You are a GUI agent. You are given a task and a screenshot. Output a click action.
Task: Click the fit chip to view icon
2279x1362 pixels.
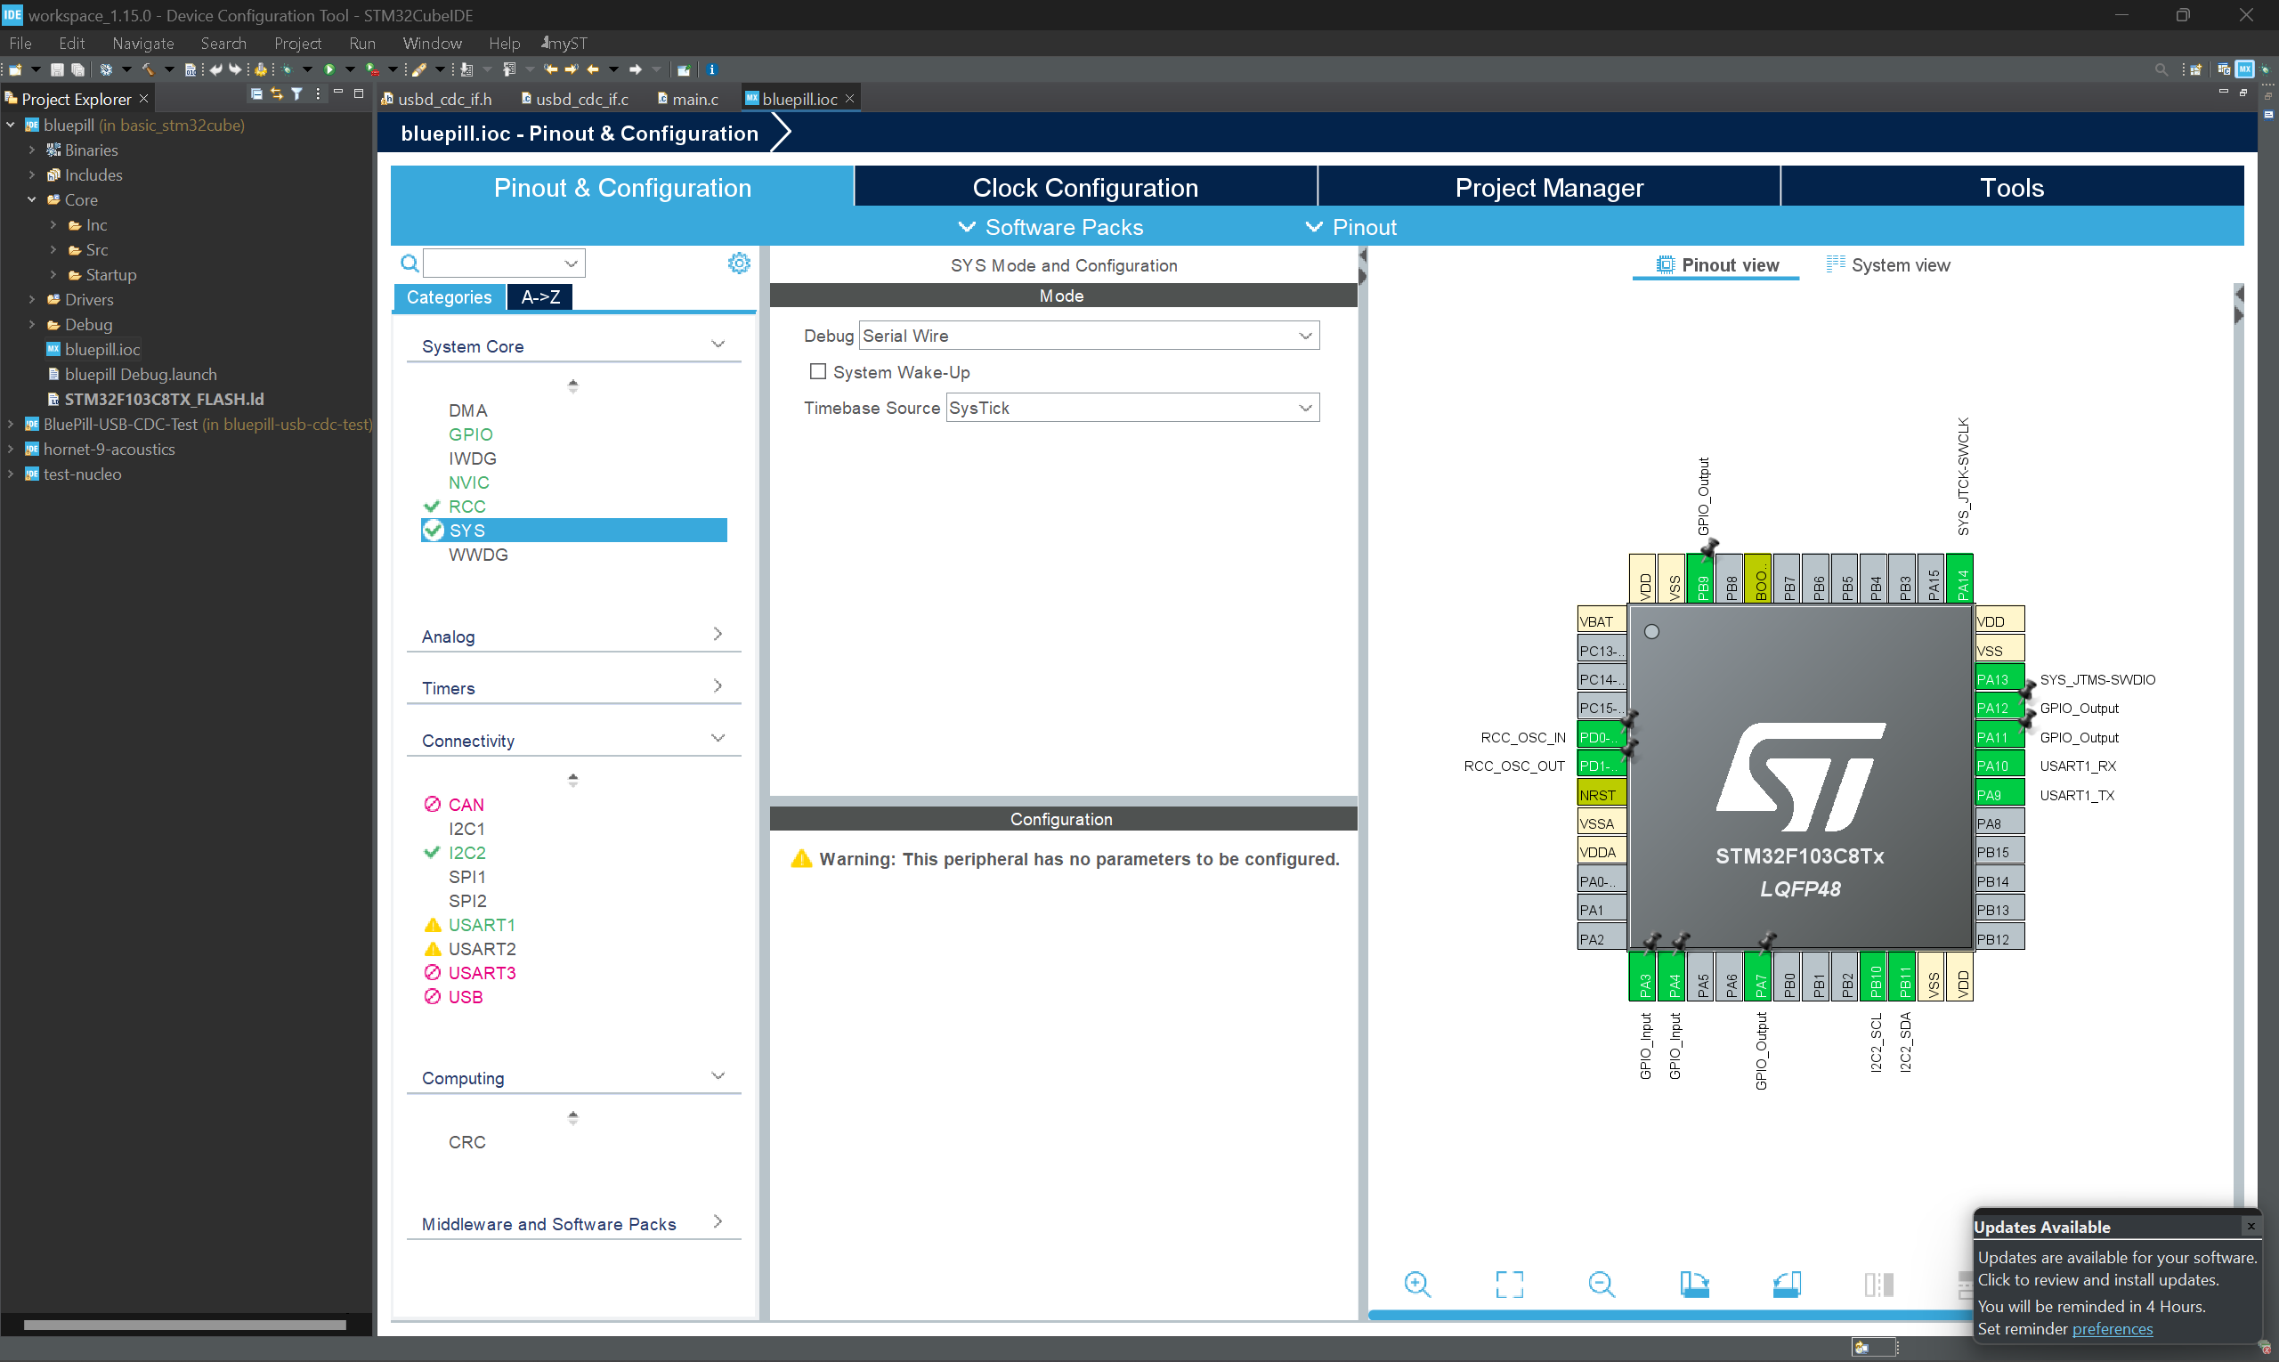1509,1284
